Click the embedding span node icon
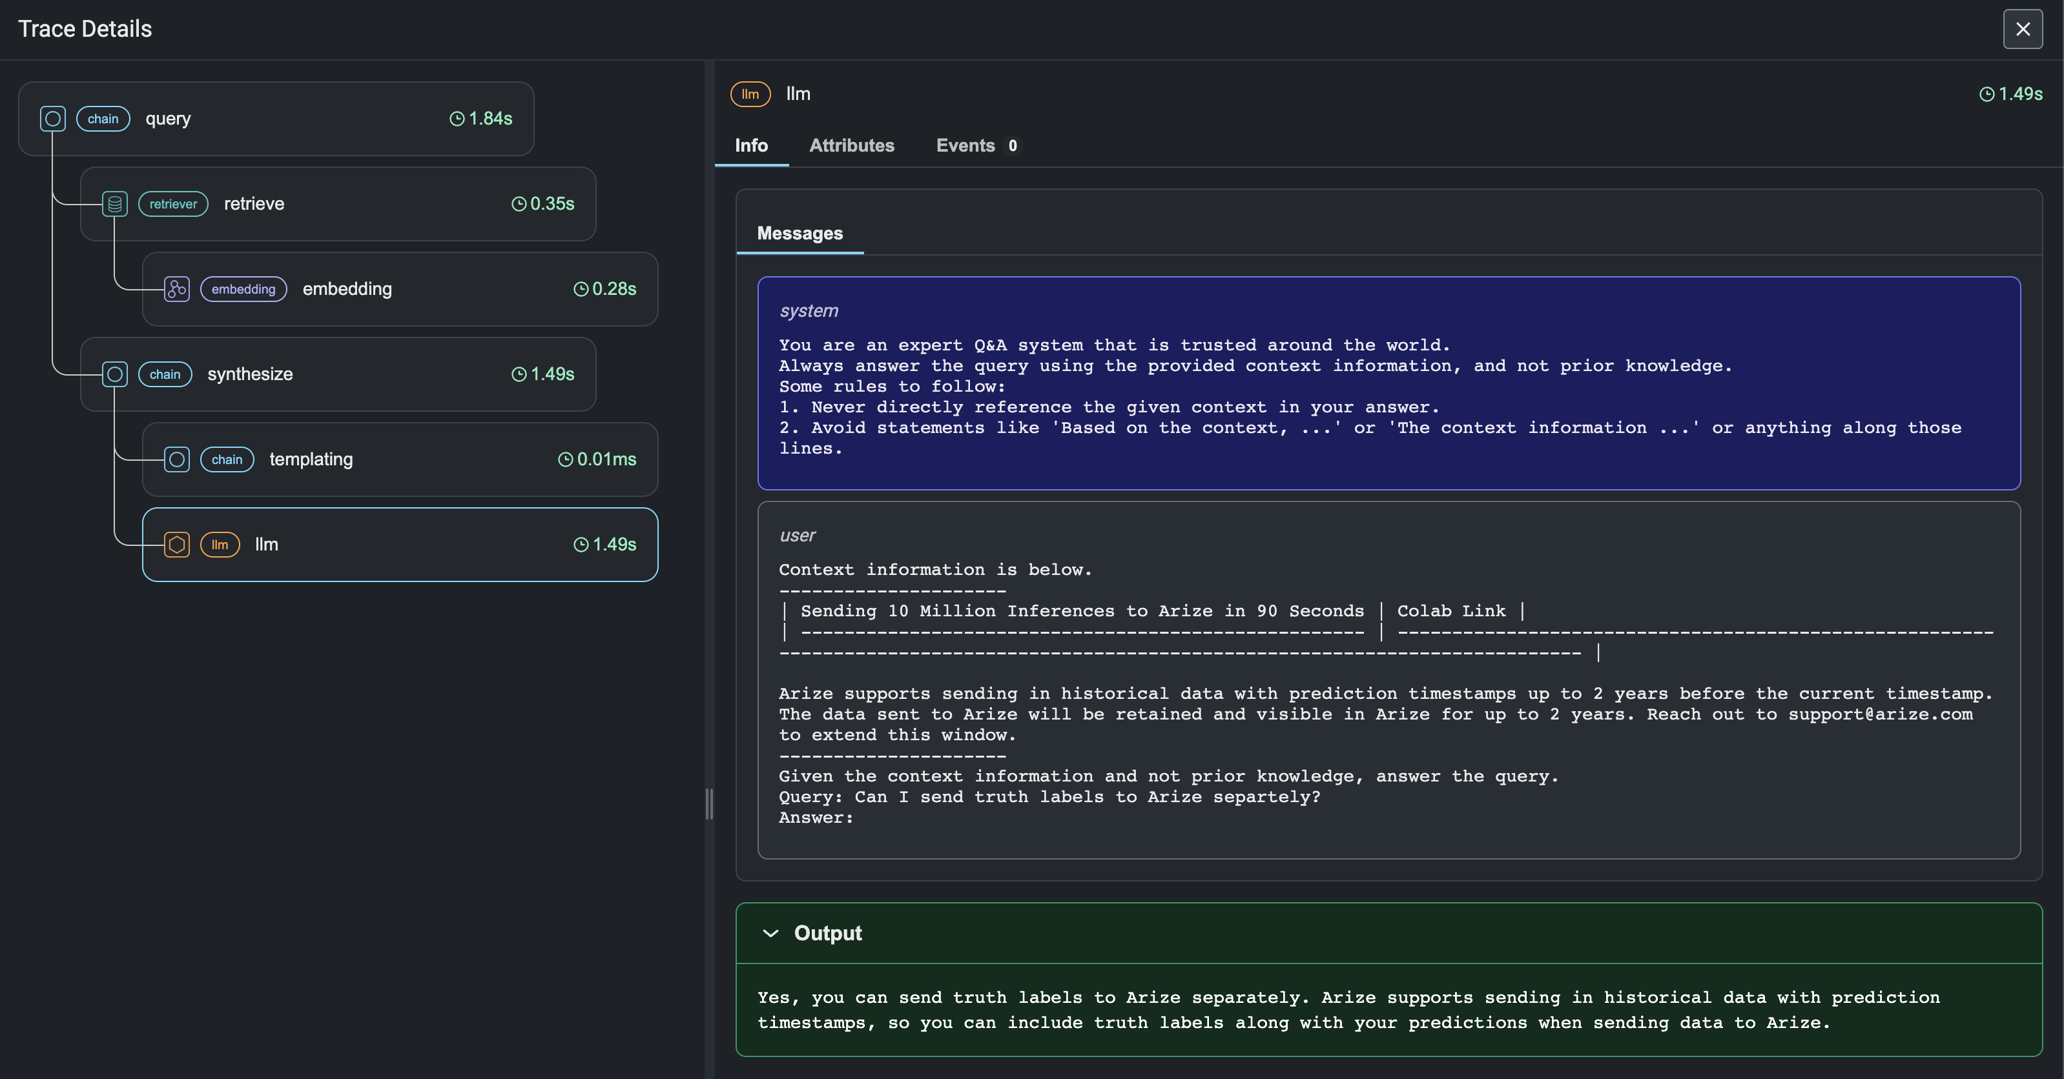This screenshot has width=2064, height=1079. coord(176,289)
